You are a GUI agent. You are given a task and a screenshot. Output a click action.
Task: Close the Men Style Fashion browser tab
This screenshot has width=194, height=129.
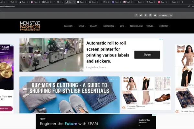[74, 2]
